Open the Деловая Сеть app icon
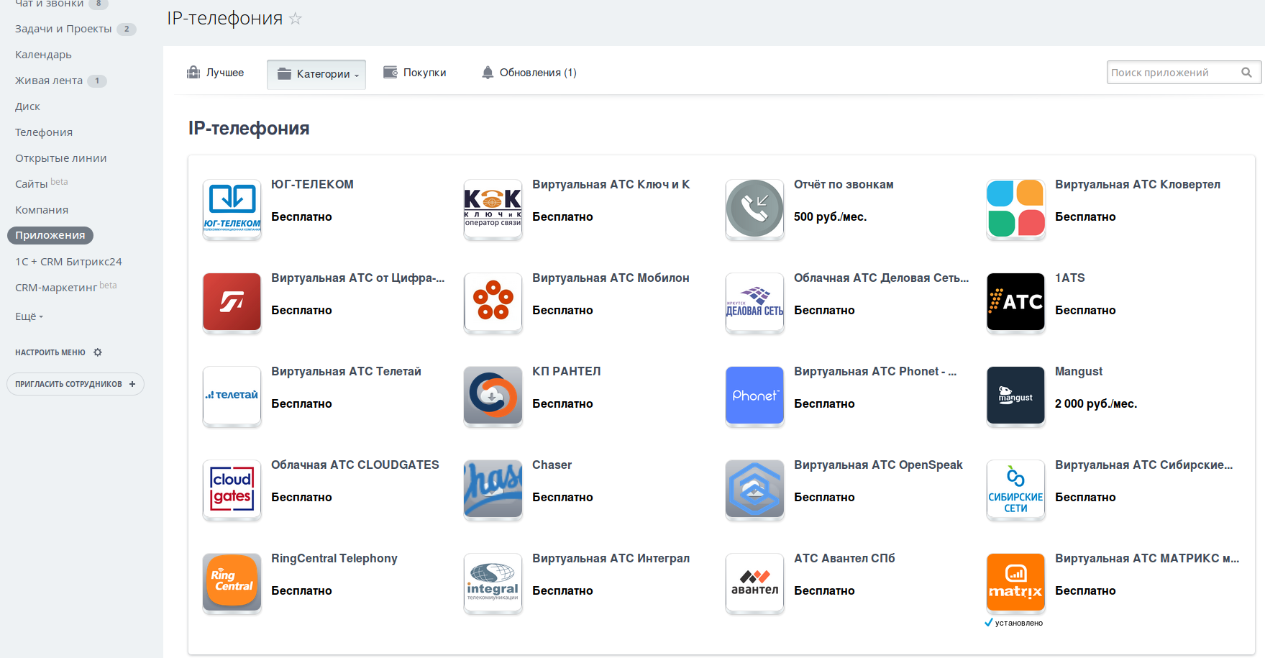 tap(754, 302)
